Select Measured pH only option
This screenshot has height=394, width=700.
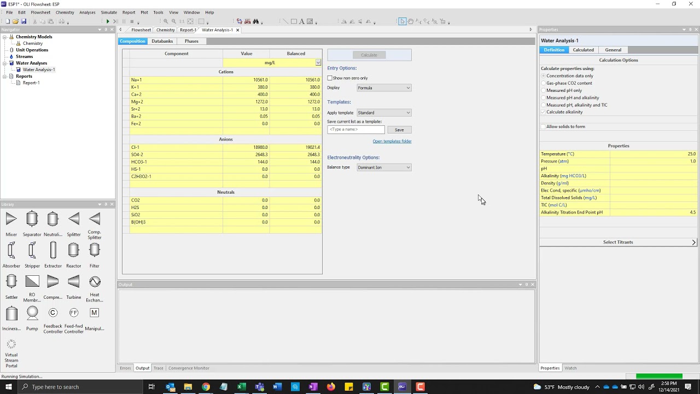pyautogui.click(x=543, y=90)
